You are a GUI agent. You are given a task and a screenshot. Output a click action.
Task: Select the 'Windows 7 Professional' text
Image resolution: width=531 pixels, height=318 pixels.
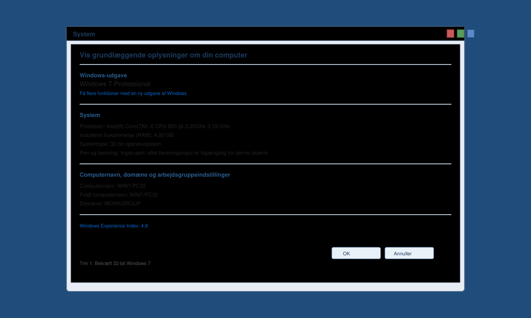click(x=115, y=84)
